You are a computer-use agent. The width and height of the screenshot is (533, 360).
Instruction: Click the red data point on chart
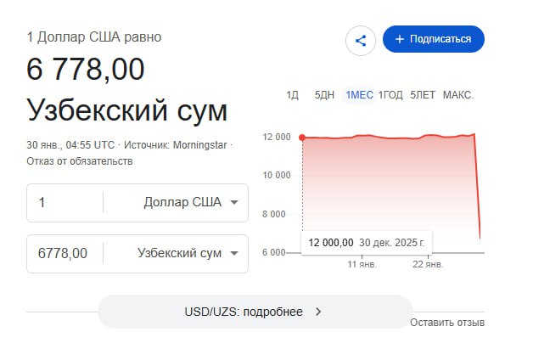tap(302, 137)
